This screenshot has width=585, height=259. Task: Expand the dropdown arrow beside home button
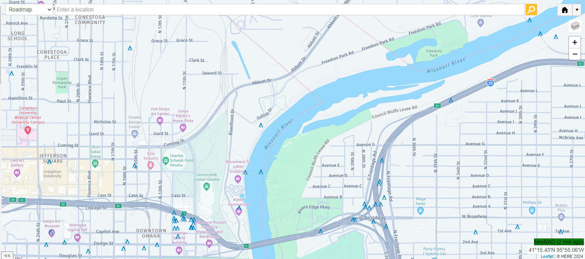pyautogui.click(x=577, y=10)
